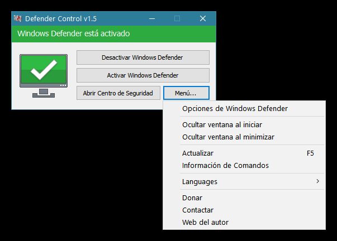The width and height of the screenshot is (337, 241).
Task: Click the 'Windows Defender está activado' status banner
Action: point(113,33)
